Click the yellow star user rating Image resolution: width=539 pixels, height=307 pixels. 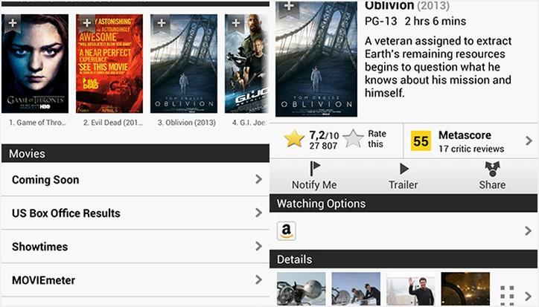tap(294, 139)
